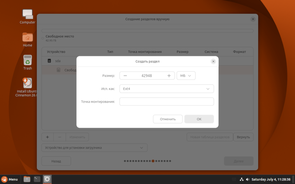The image size is (295, 184).
Task: Edit the size value 42948
Action: [x=147, y=76]
